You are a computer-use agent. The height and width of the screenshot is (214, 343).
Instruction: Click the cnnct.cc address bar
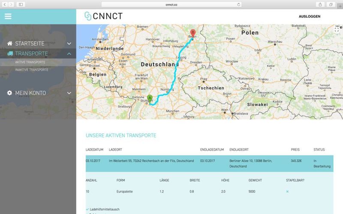click(x=171, y=4)
